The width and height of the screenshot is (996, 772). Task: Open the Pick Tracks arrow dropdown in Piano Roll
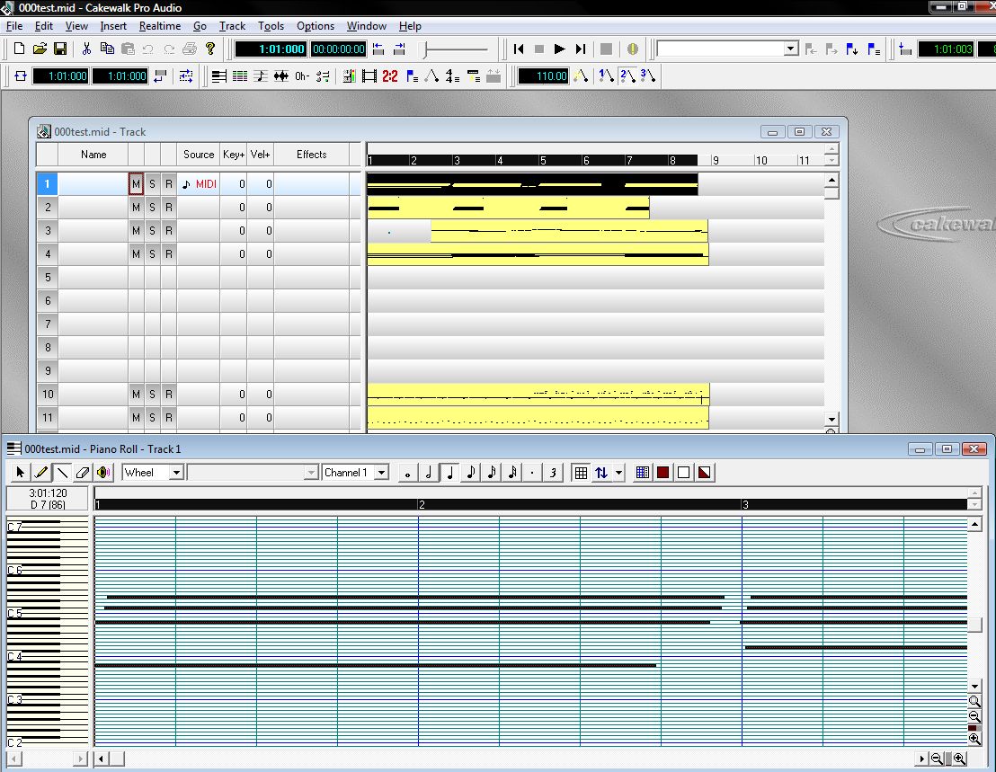click(x=618, y=473)
